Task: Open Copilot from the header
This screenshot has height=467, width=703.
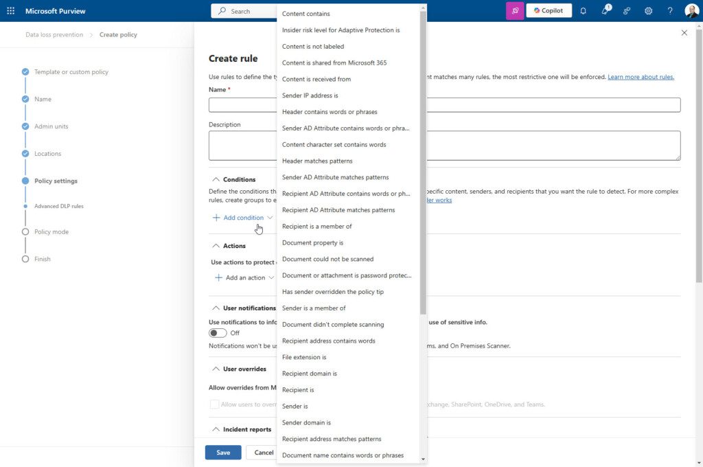Action: tap(549, 11)
